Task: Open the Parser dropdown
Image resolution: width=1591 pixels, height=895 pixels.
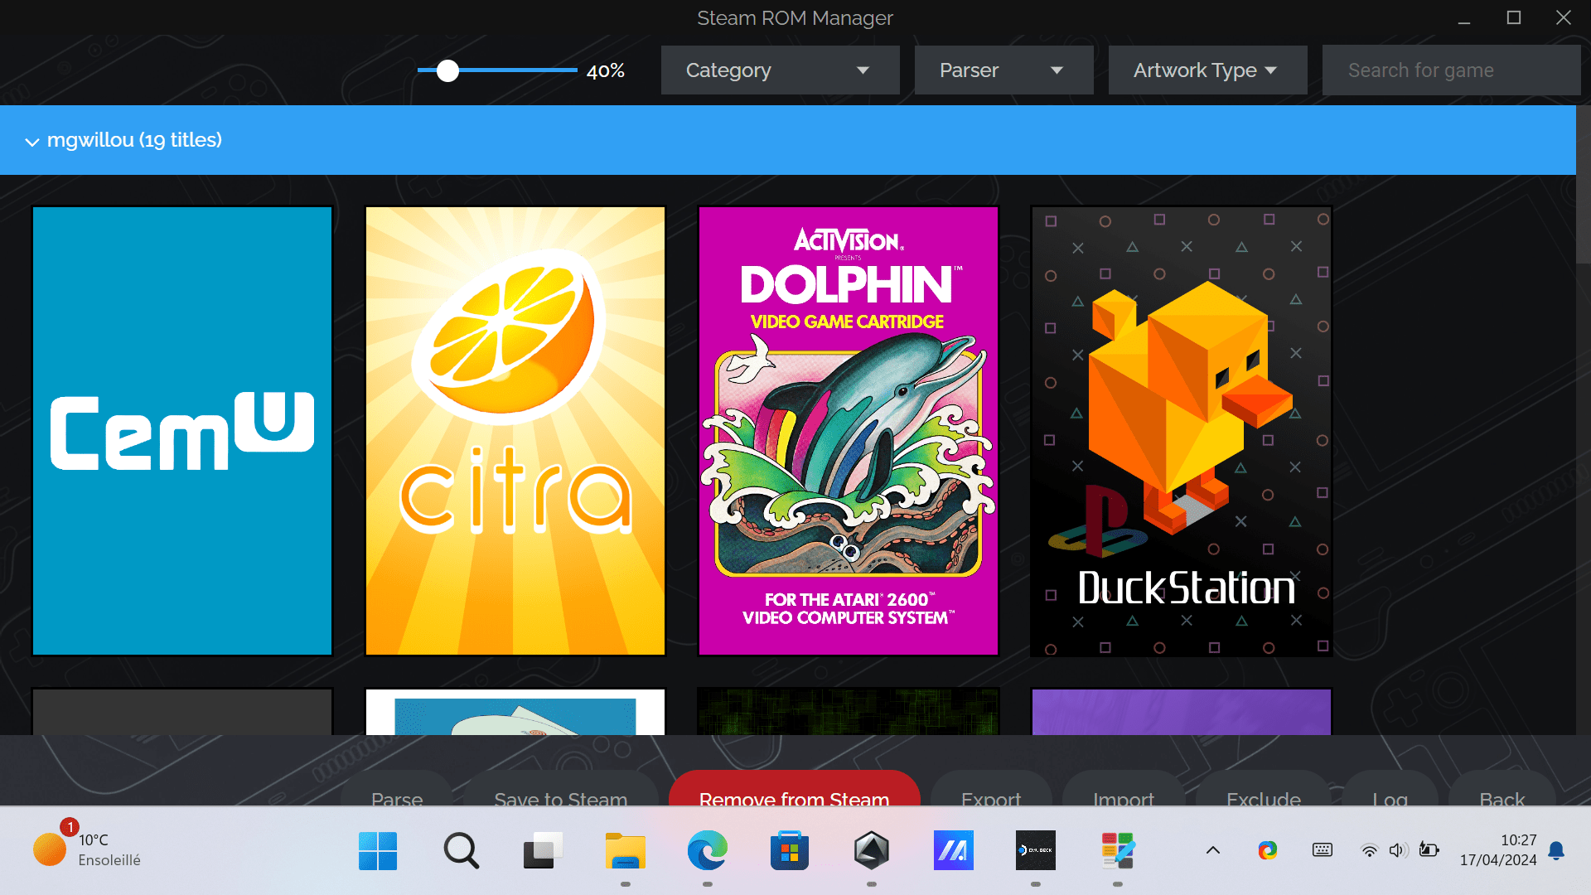Action: point(1003,70)
